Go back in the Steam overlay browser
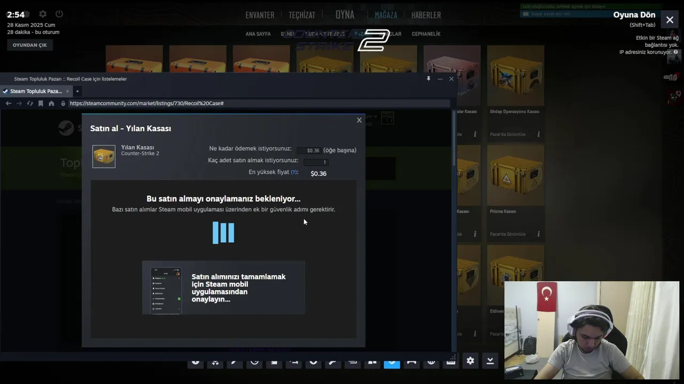Image resolution: width=684 pixels, height=384 pixels. tap(9, 103)
